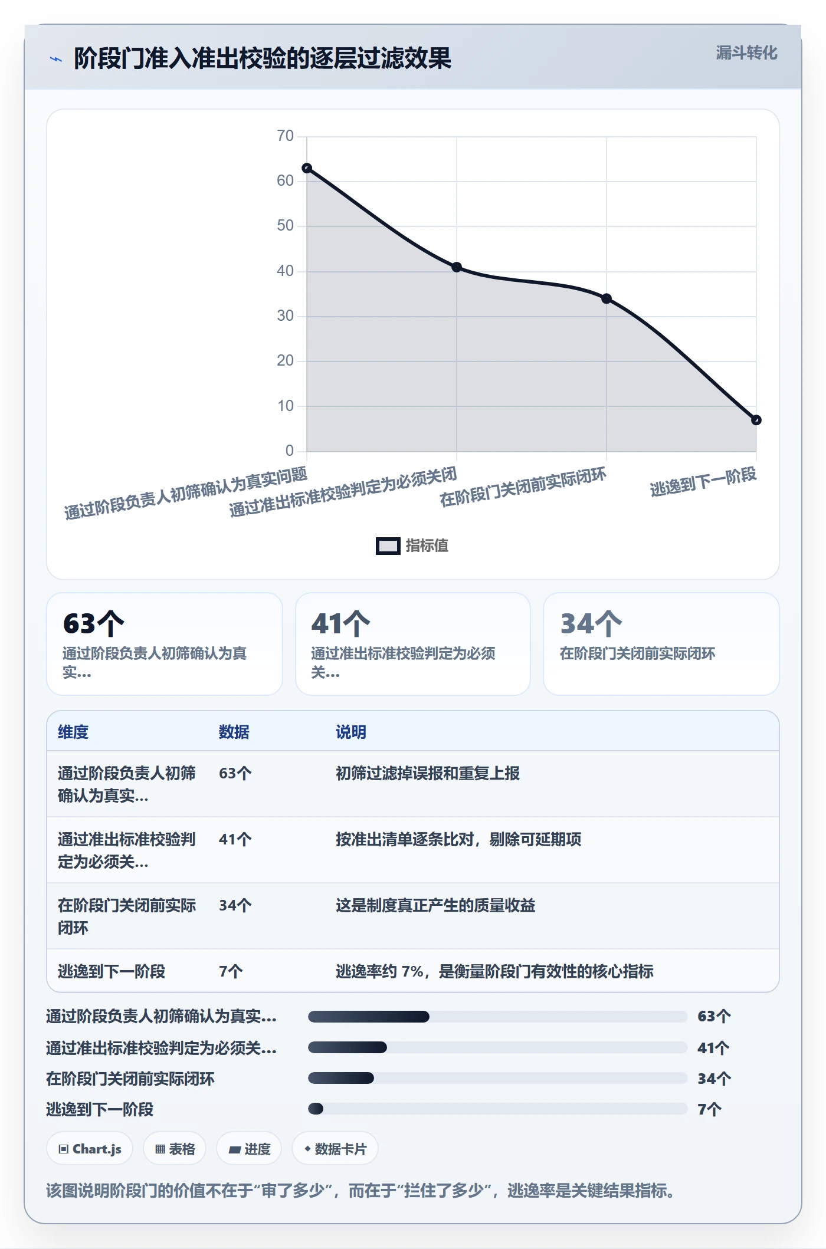Select the Chart.js chip
The image size is (826, 1249).
click(x=90, y=1149)
